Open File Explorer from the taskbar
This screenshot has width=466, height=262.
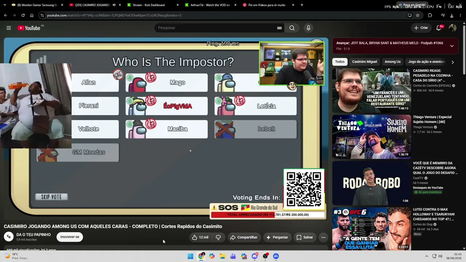click(x=222, y=256)
